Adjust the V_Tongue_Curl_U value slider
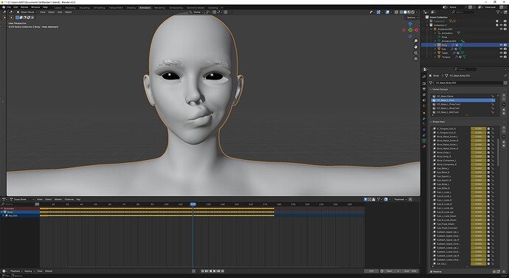 click(478, 129)
